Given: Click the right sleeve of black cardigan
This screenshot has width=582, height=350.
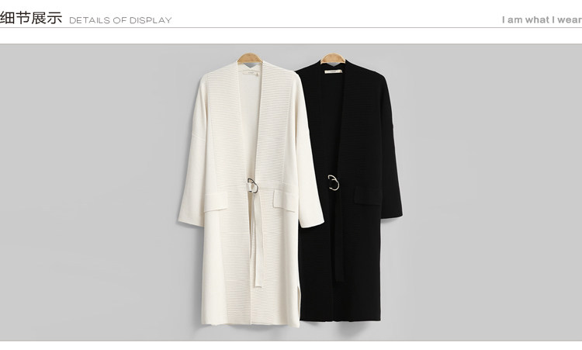Looking at the screenshot, I should tap(392, 148).
